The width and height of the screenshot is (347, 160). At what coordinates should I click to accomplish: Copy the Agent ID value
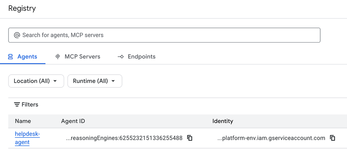tap(190, 138)
